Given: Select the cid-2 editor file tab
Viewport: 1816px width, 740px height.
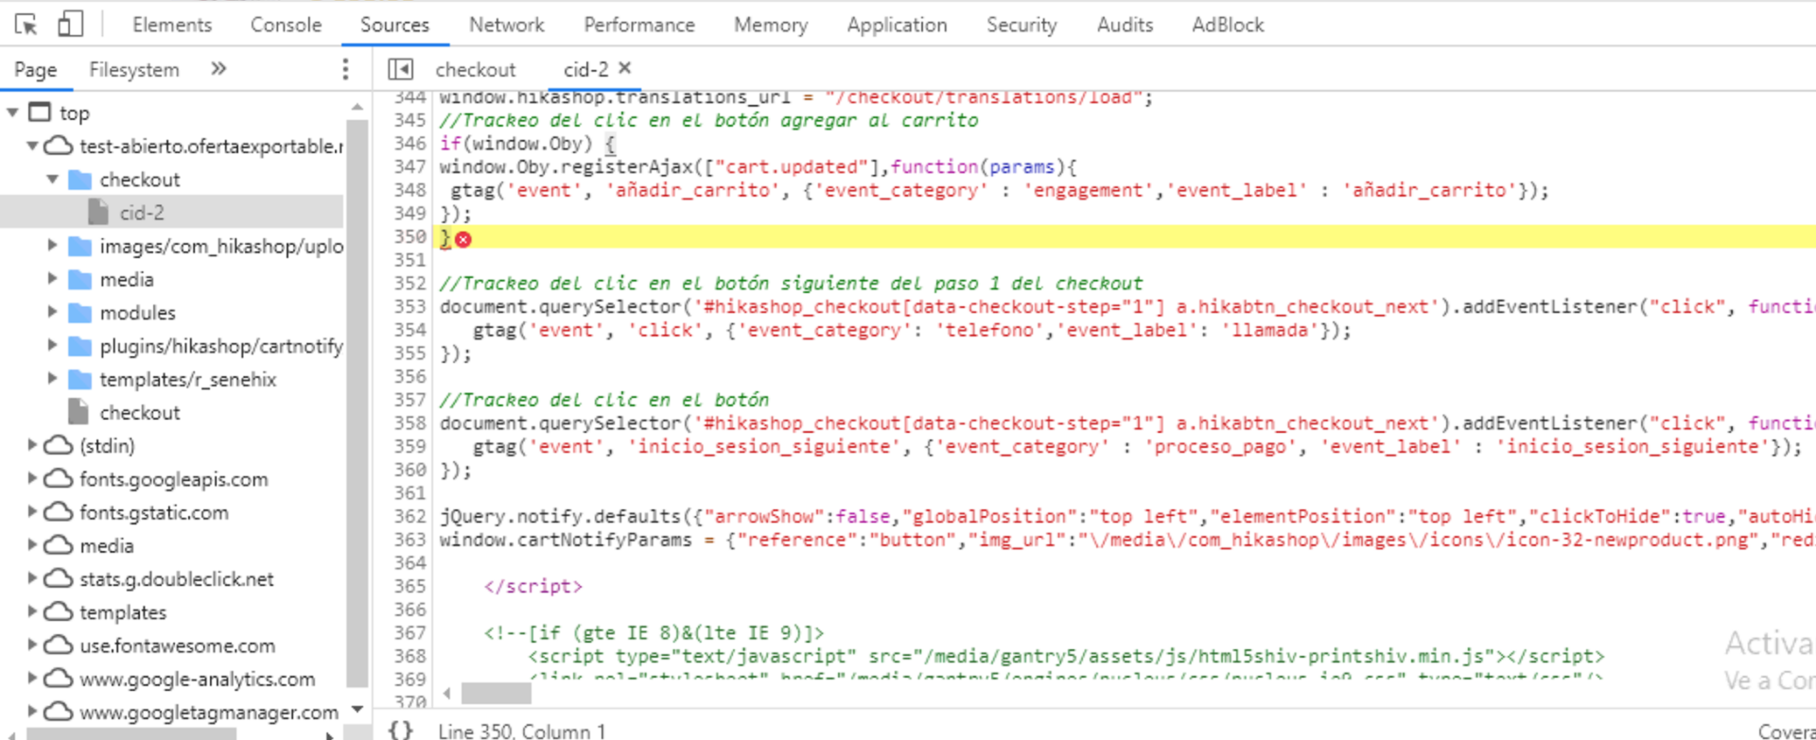Looking at the screenshot, I should pyautogui.click(x=585, y=69).
